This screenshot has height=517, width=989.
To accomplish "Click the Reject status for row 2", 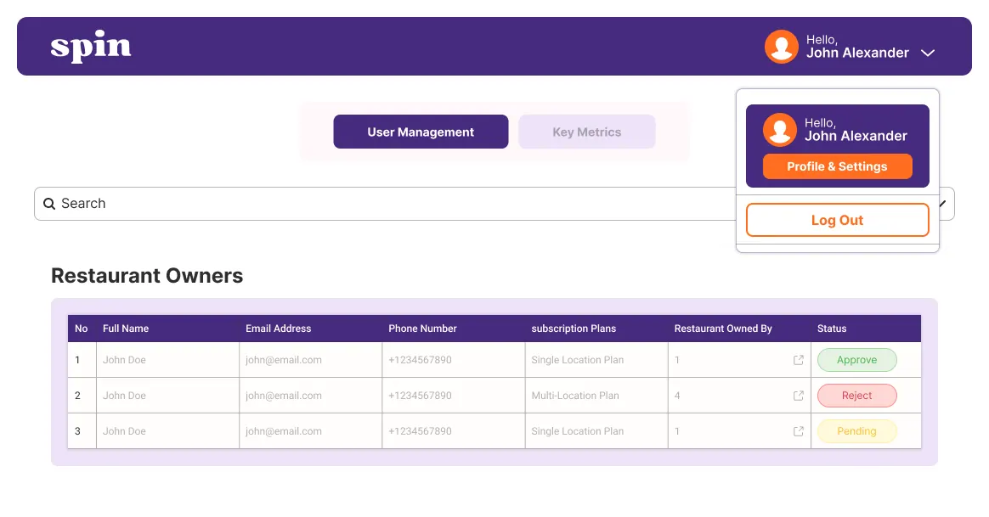I will 856,396.
